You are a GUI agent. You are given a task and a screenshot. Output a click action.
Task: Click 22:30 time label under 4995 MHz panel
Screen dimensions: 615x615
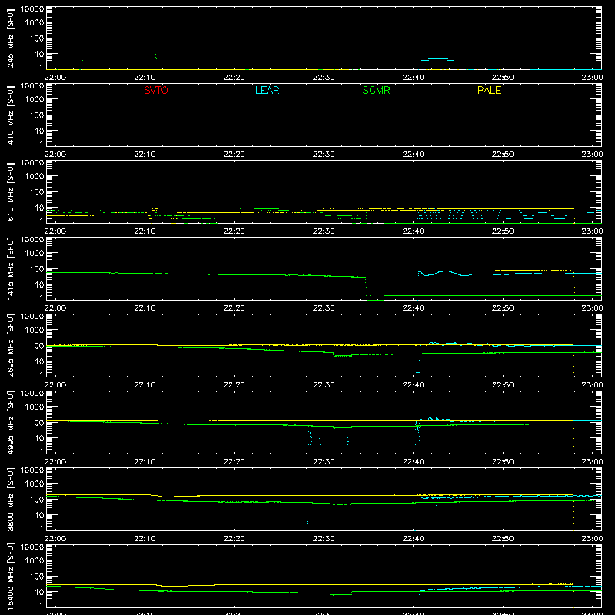pyautogui.click(x=324, y=462)
